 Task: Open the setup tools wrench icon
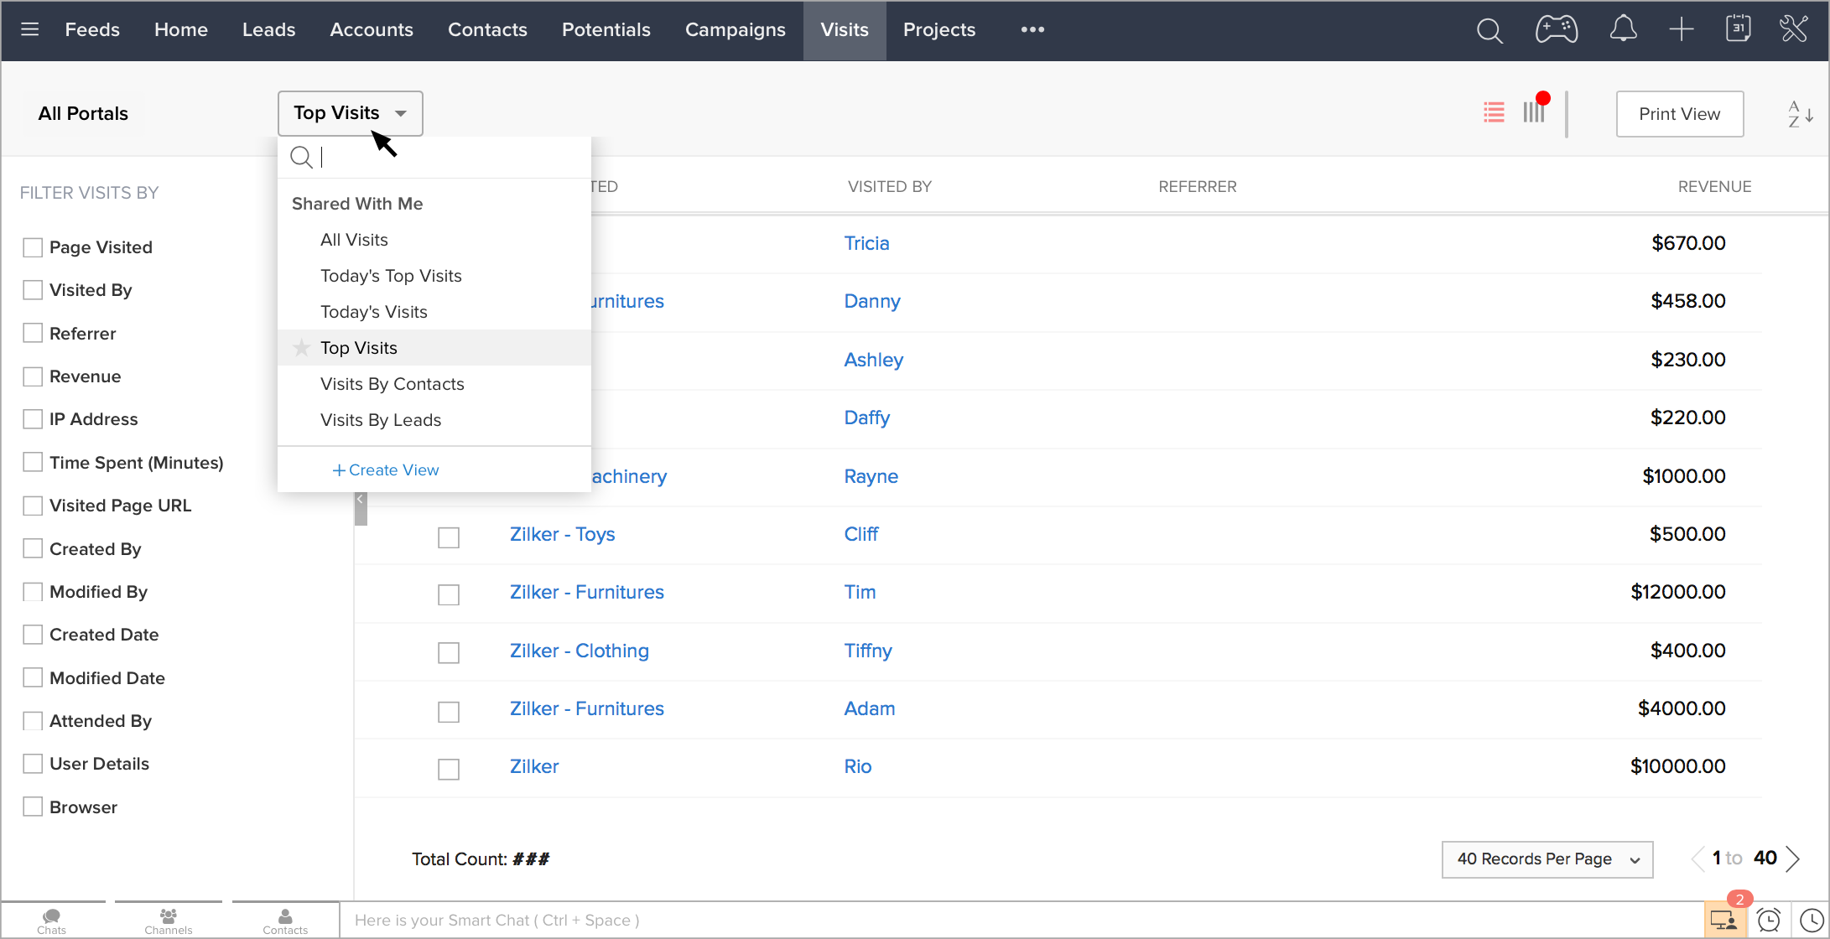pyautogui.click(x=1794, y=29)
